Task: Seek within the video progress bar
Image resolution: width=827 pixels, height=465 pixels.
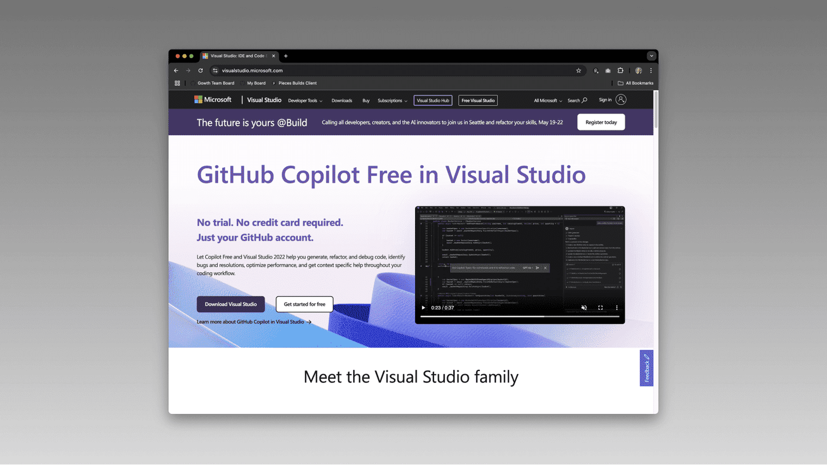Action: [520, 317]
